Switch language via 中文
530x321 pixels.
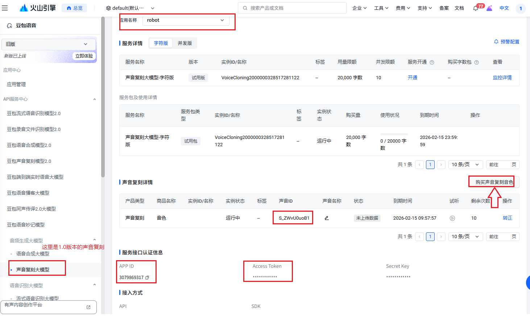coord(504,8)
